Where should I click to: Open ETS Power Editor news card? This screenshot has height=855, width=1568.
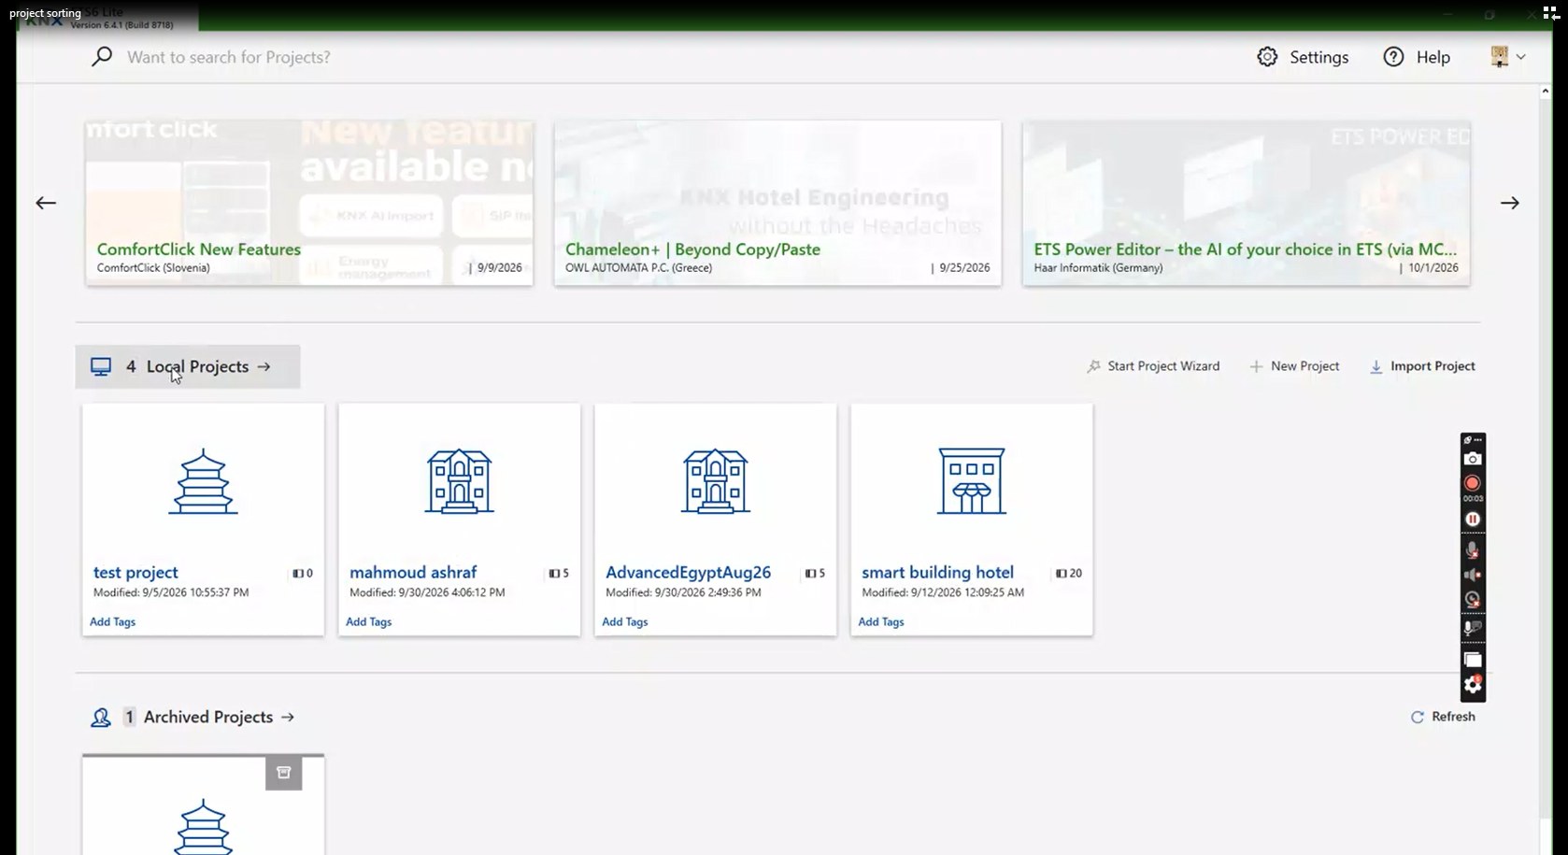pos(1247,203)
